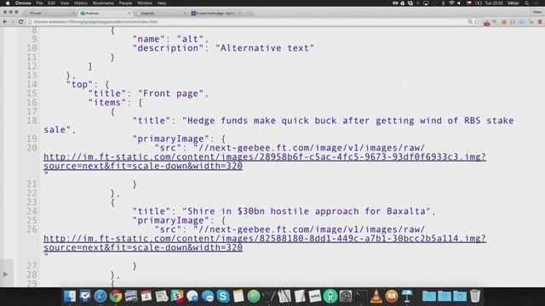The image size is (545, 306).
Task: Open the Trash in the dock
Action: pyautogui.click(x=475, y=296)
